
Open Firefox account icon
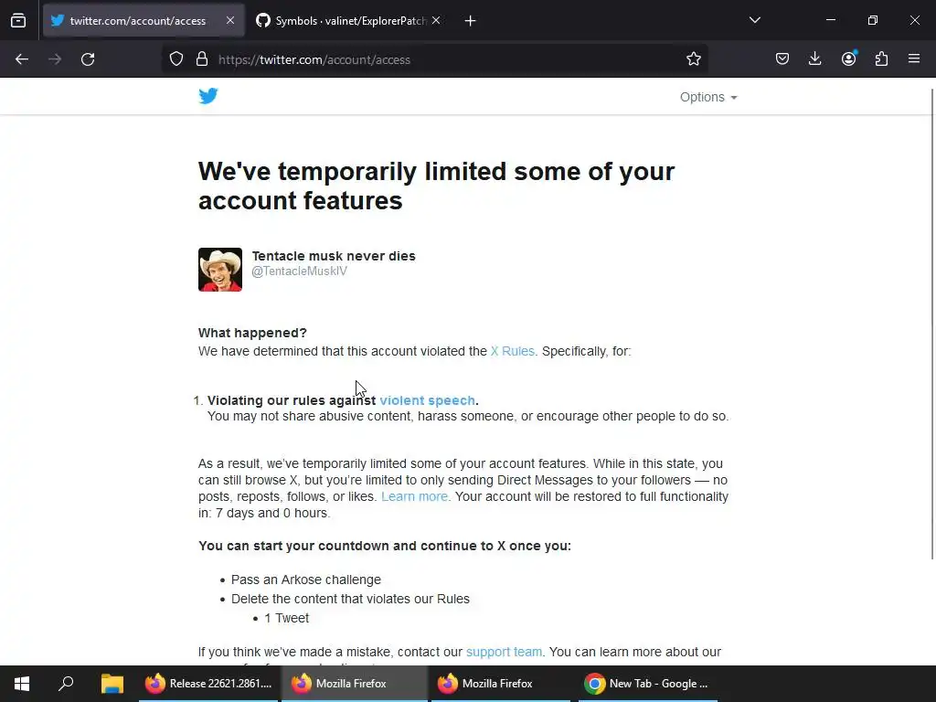(848, 58)
